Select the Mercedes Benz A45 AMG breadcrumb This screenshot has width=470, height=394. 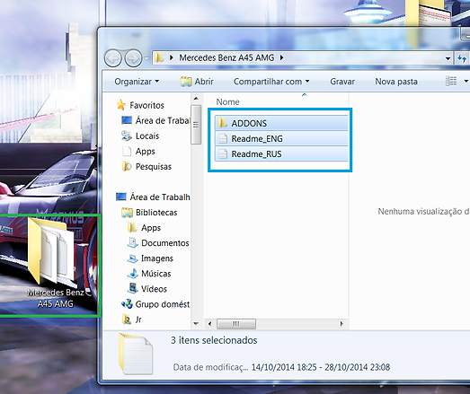point(226,57)
